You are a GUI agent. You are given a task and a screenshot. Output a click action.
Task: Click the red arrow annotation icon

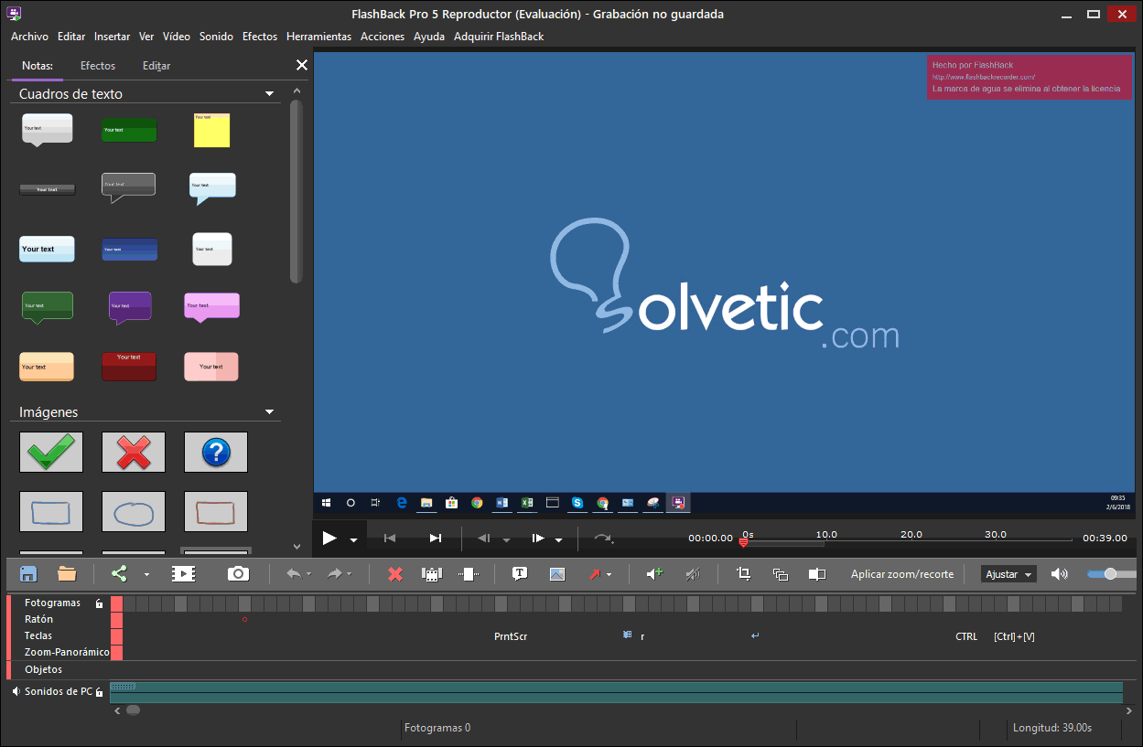point(595,574)
